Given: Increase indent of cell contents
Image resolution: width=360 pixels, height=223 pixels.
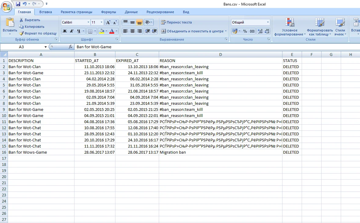Looking at the screenshot, I should tap(155, 31).
